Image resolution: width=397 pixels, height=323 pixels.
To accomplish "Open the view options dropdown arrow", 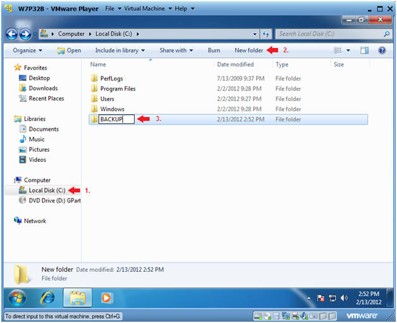I will (x=348, y=51).
